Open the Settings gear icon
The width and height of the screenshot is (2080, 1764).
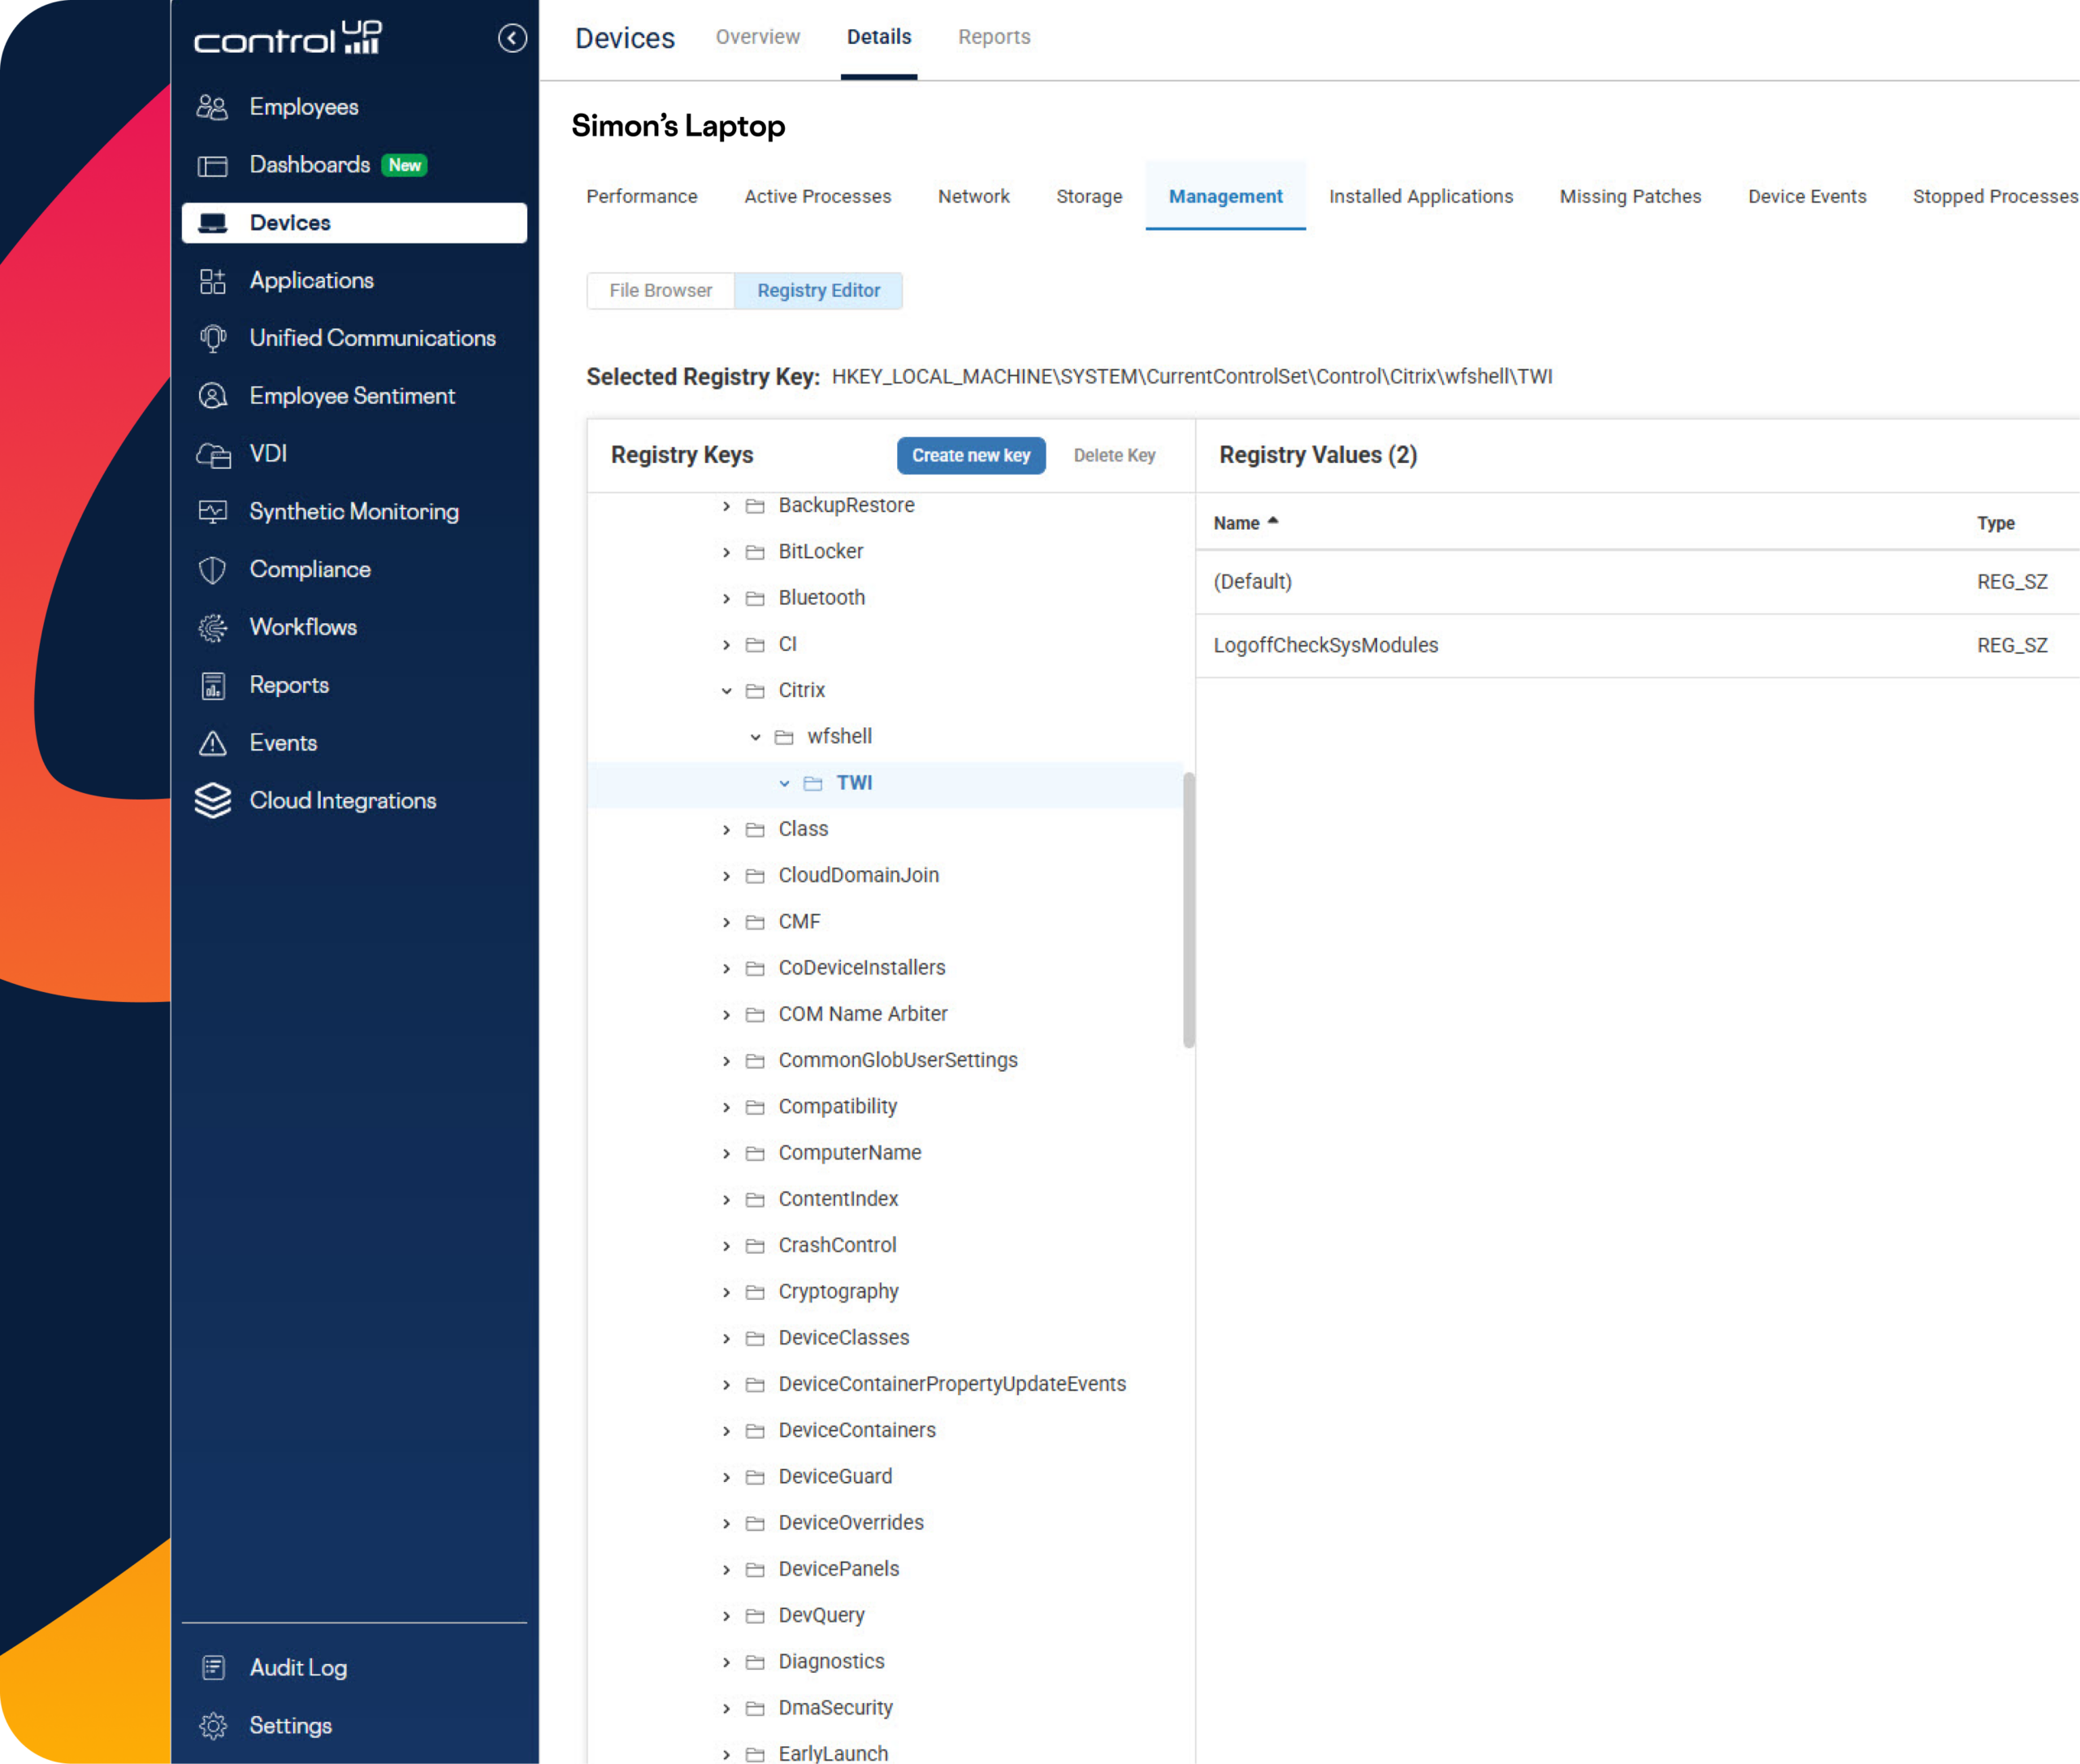tap(212, 1725)
